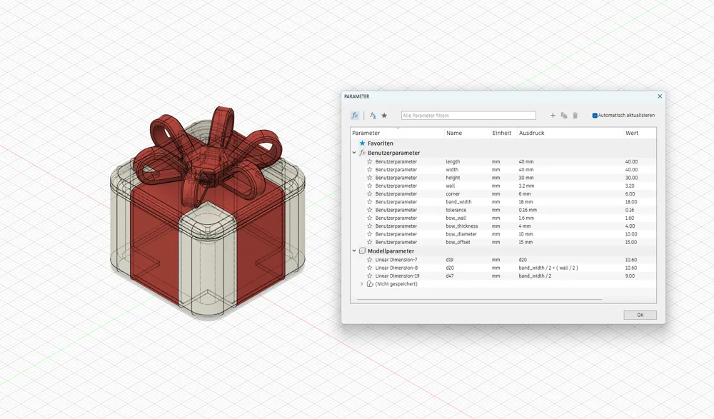714x419 pixels.
Task: Expand the Nicht gespeichert entry
Action: pyautogui.click(x=361, y=284)
